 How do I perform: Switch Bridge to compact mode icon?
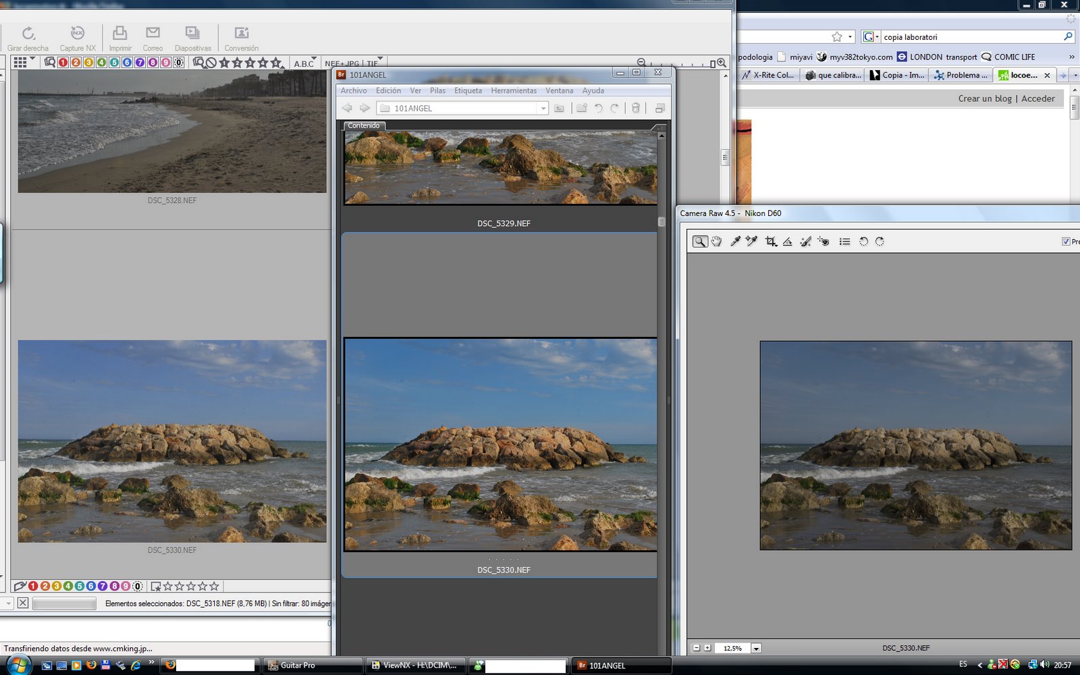659,108
